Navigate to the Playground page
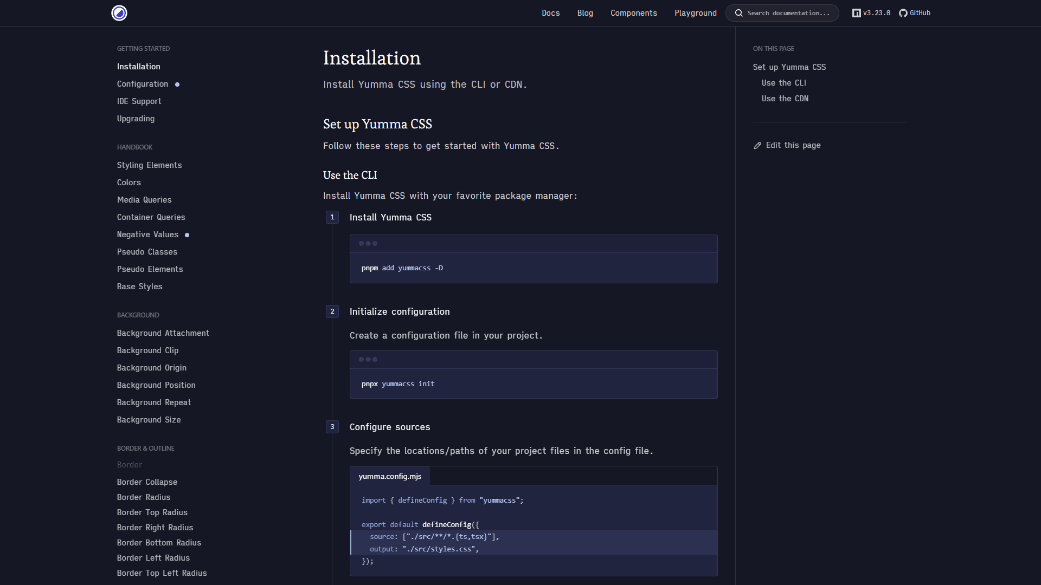The image size is (1041, 585). (695, 13)
